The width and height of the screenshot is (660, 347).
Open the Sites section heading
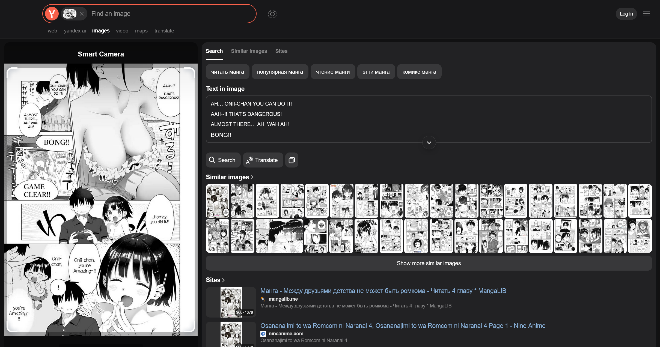[x=215, y=280]
